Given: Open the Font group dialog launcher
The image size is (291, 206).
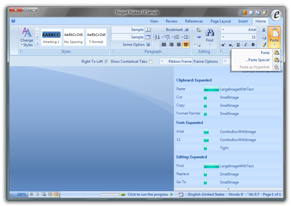Looking at the screenshot, I should pyautogui.click(x=221, y=51).
